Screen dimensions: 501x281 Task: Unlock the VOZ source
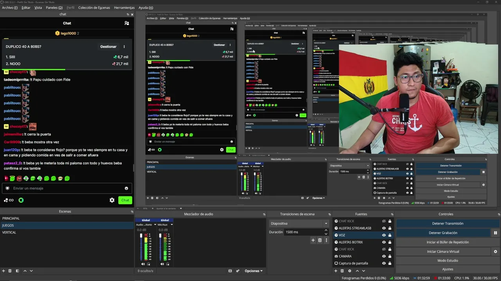point(389,235)
